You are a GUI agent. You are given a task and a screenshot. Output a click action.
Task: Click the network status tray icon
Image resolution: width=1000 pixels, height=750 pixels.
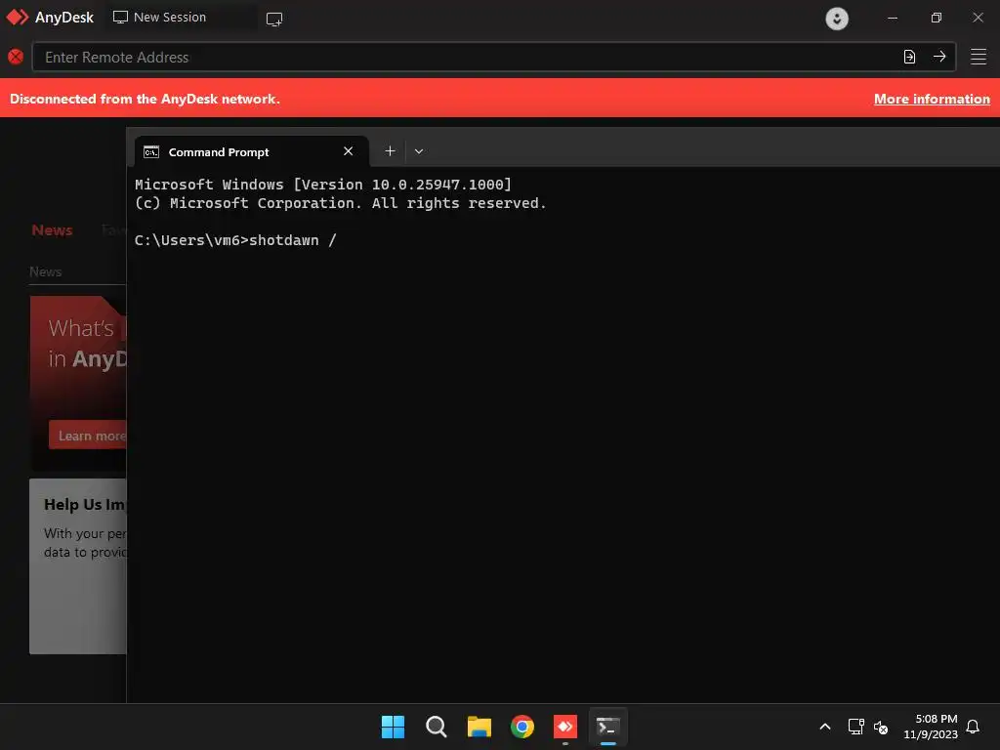click(855, 727)
